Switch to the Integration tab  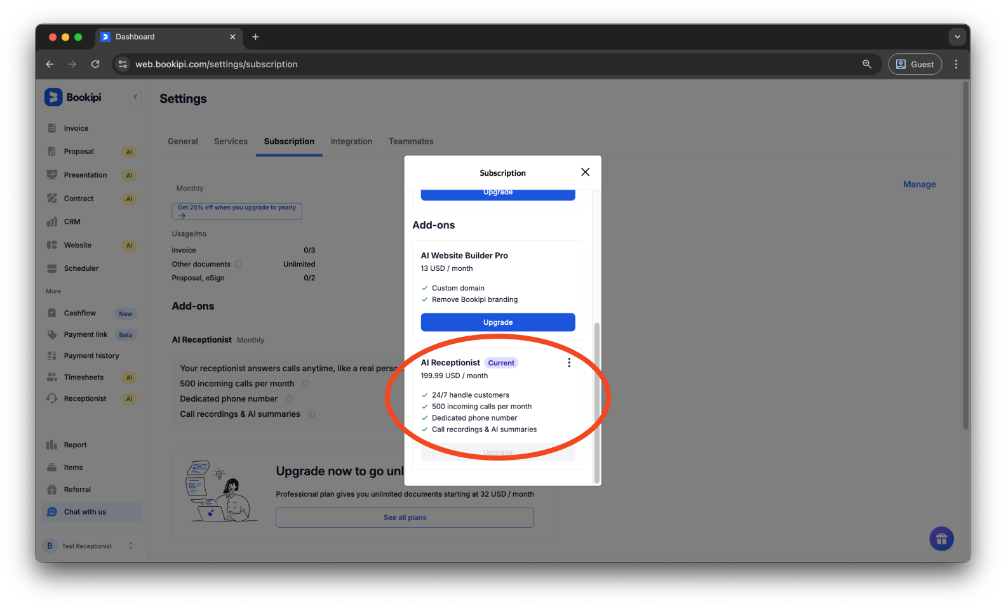(x=351, y=141)
